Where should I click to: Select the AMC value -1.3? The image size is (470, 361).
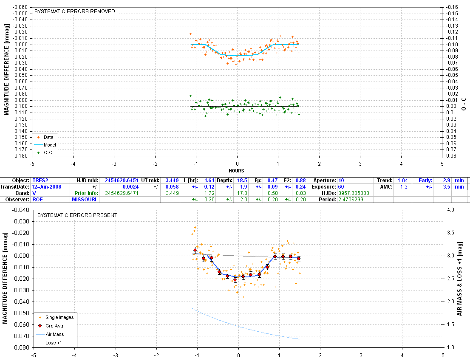pos(403,186)
